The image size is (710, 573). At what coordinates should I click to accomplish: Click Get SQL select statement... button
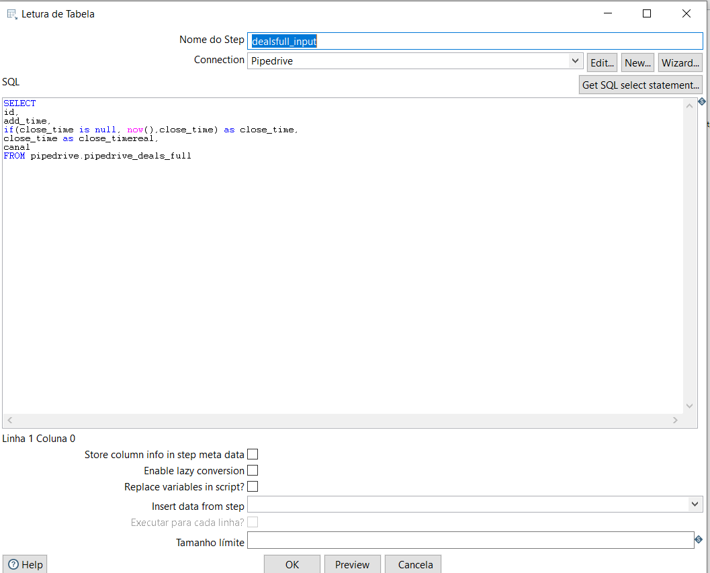[641, 85]
